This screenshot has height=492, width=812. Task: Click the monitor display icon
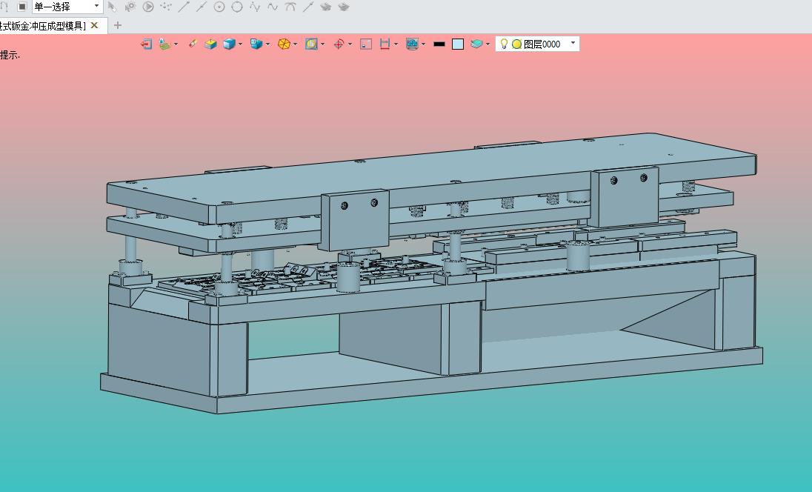pyautogui.click(x=412, y=44)
